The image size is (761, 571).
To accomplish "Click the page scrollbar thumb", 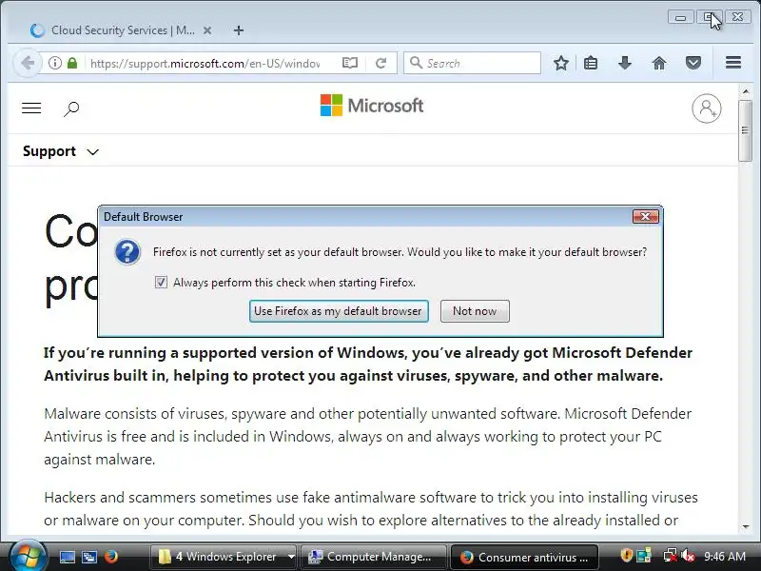I will click(745, 130).
